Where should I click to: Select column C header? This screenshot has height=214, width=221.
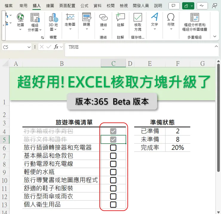pyautogui.click(x=113, y=63)
